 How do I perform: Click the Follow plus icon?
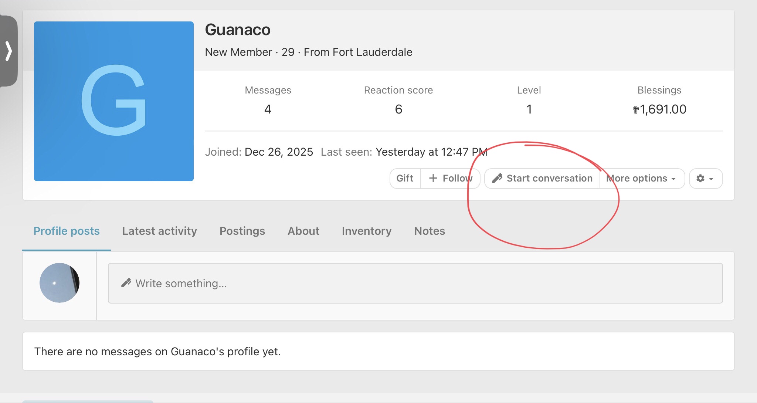coord(433,179)
